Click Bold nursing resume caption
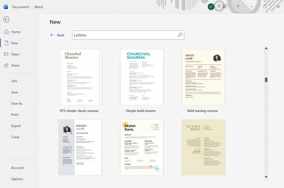 click(x=202, y=111)
